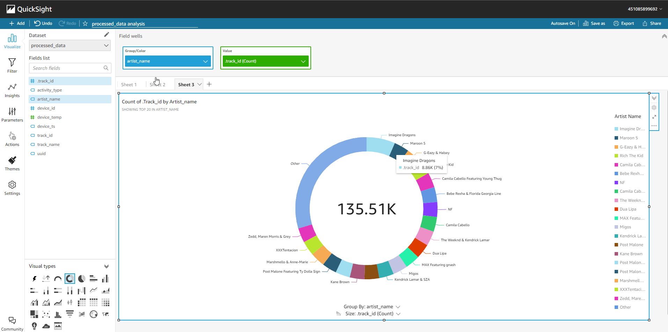The image size is (668, 332).
Task: Add a new sheet with plus
Action: point(209,84)
